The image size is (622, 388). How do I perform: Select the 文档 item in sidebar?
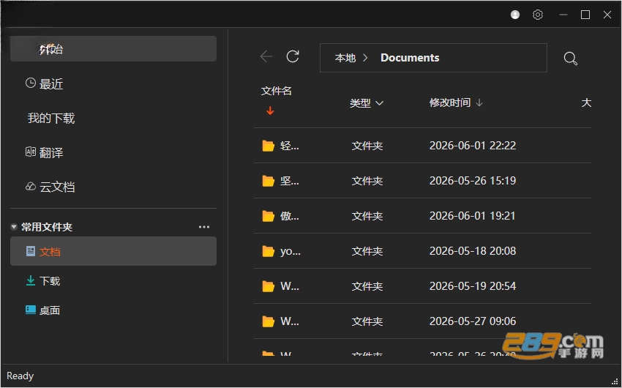113,251
